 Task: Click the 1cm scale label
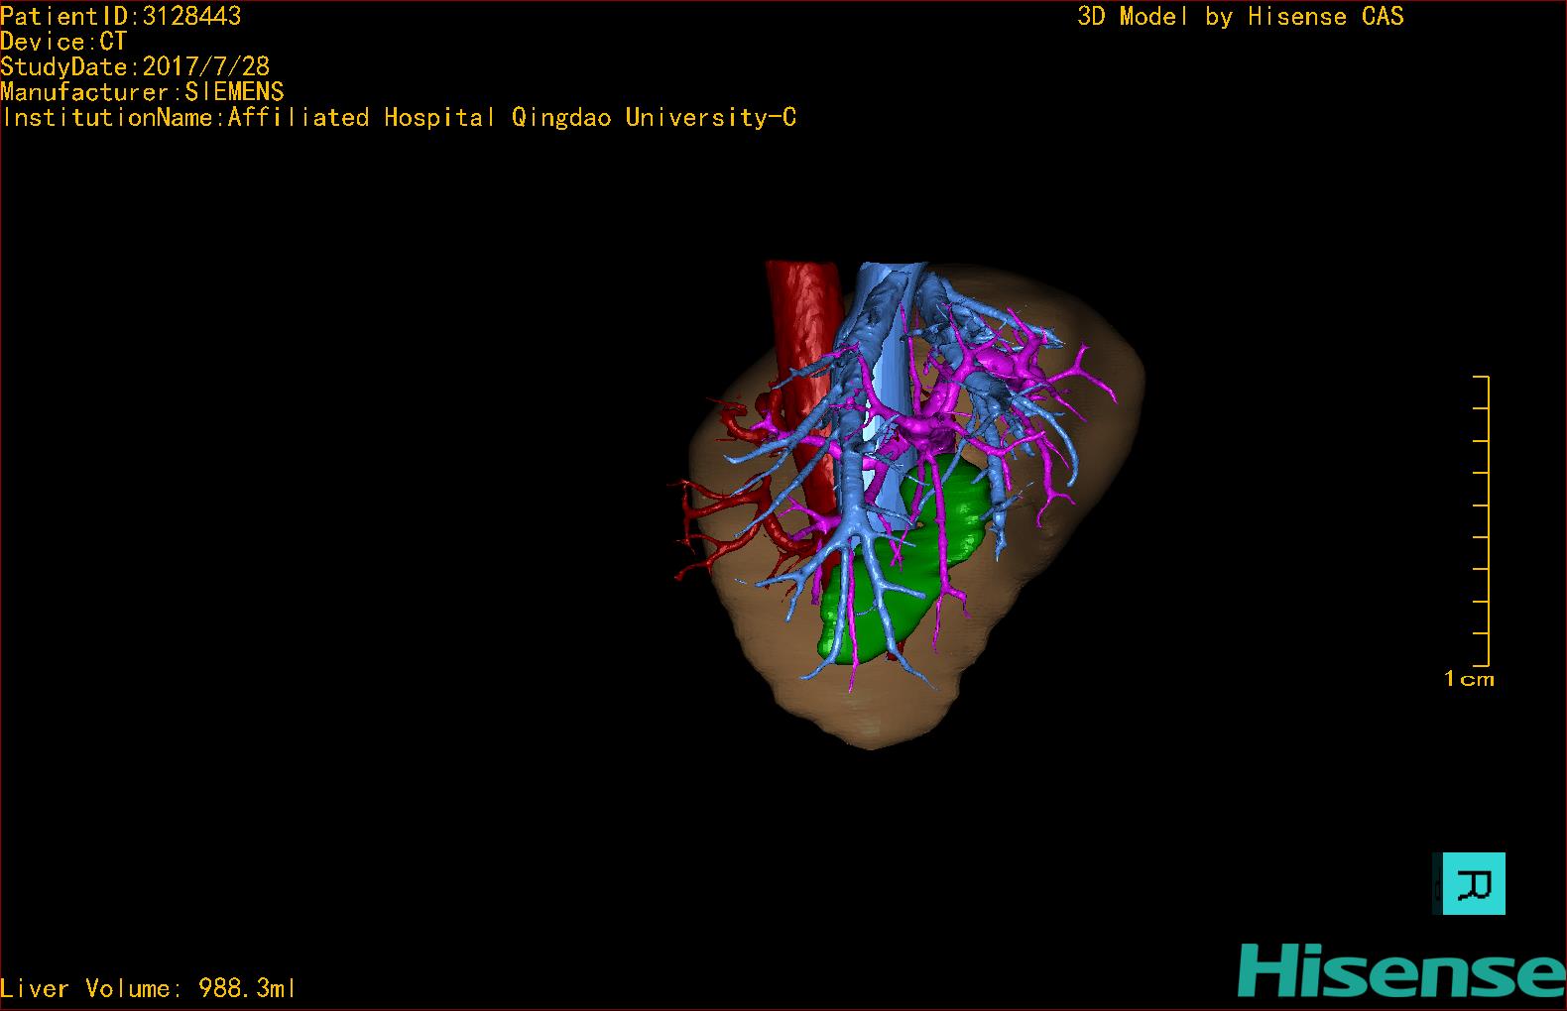pos(1469,679)
